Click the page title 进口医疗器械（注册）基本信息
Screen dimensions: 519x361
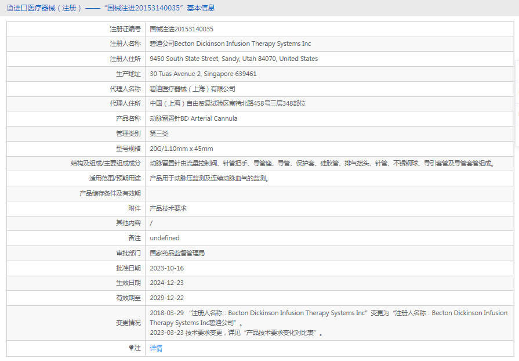coord(114,8)
